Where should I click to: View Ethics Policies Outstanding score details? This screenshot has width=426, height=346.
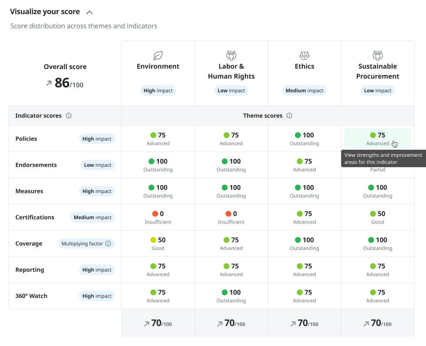(x=304, y=138)
